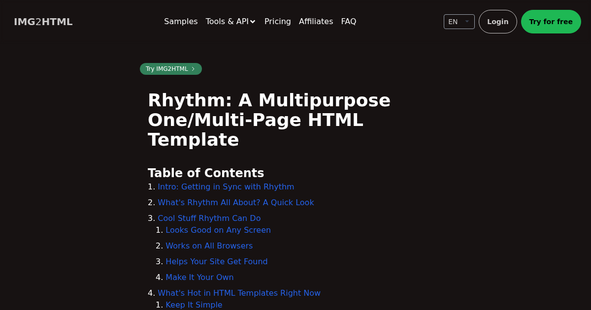Click the chevron in Try IMG2HTML badge
Viewport: 591px width, 310px height.
pos(193,69)
